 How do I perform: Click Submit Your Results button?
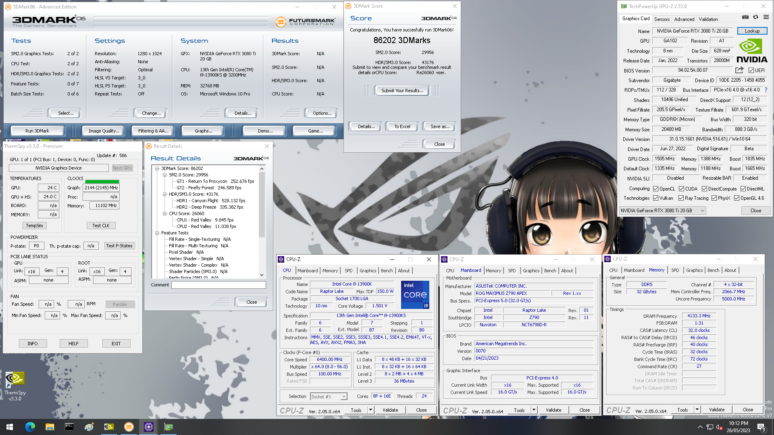[402, 91]
